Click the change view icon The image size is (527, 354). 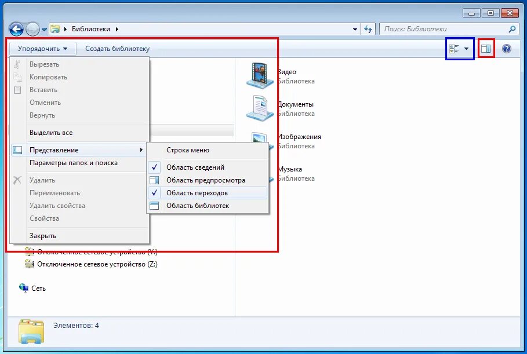click(454, 49)
